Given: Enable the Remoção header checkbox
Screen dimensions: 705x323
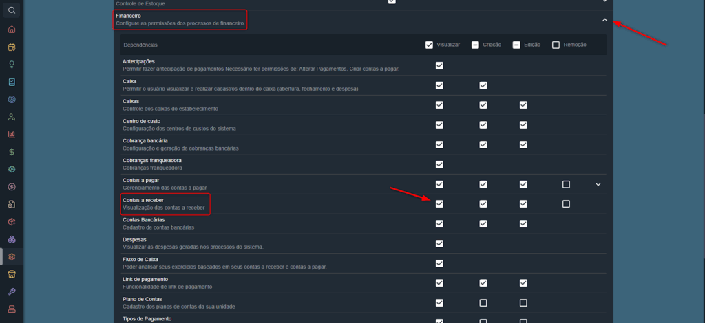Looking at the screenshot, I should [556, 45].
